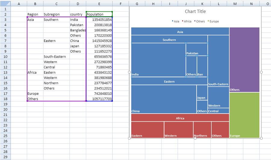Click the country header cell

tap(78, 14)
